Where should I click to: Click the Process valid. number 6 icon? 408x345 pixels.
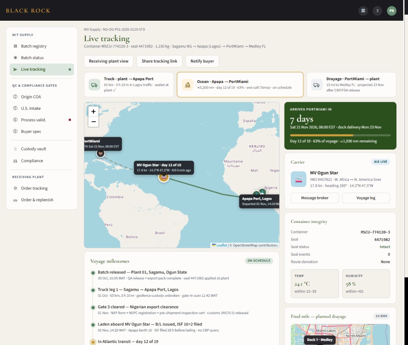[16, 120]
